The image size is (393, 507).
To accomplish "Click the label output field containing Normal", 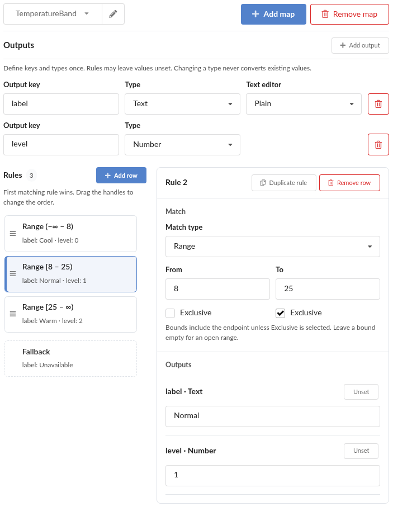I will point(273,416).
